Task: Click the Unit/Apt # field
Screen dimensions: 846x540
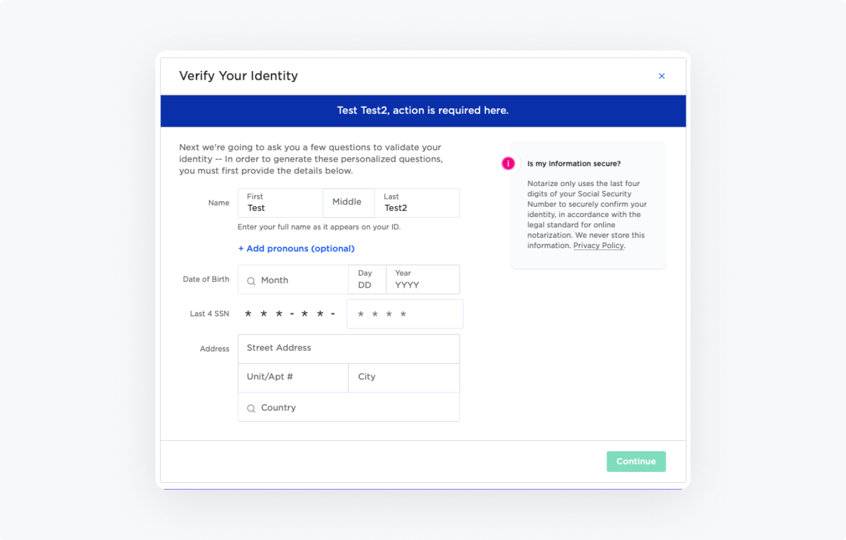Action: point(293,378)
